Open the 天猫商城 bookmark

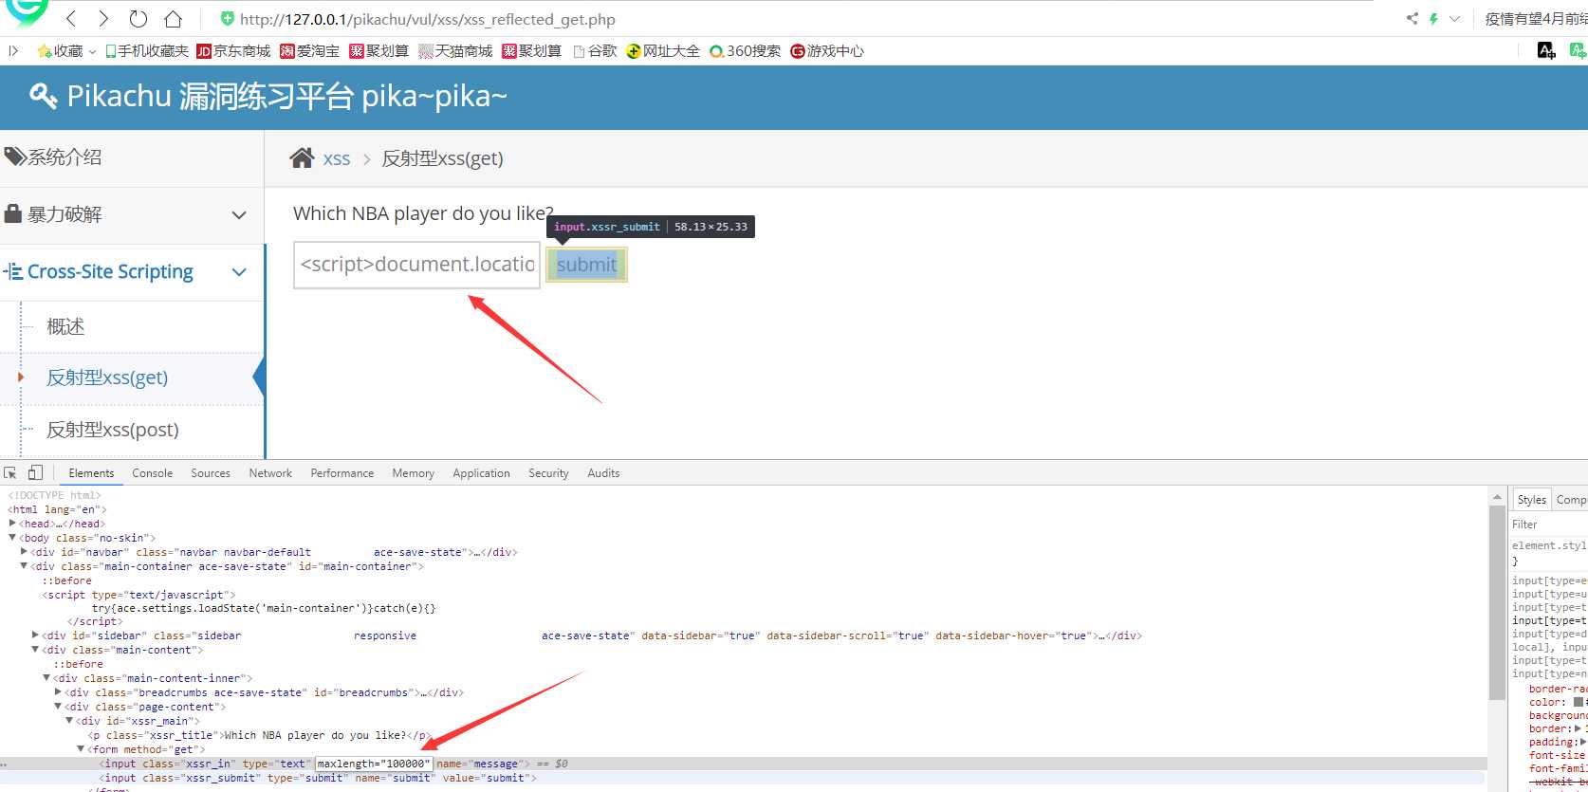[455, 50]
